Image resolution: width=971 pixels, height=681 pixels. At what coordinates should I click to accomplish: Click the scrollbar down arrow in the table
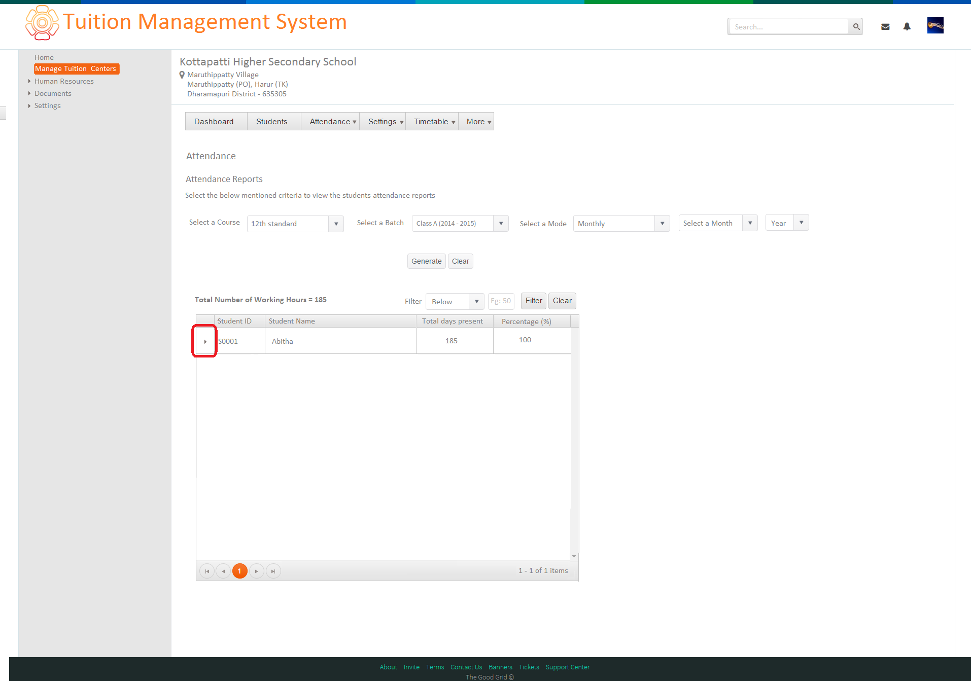[x=574, y=556]
